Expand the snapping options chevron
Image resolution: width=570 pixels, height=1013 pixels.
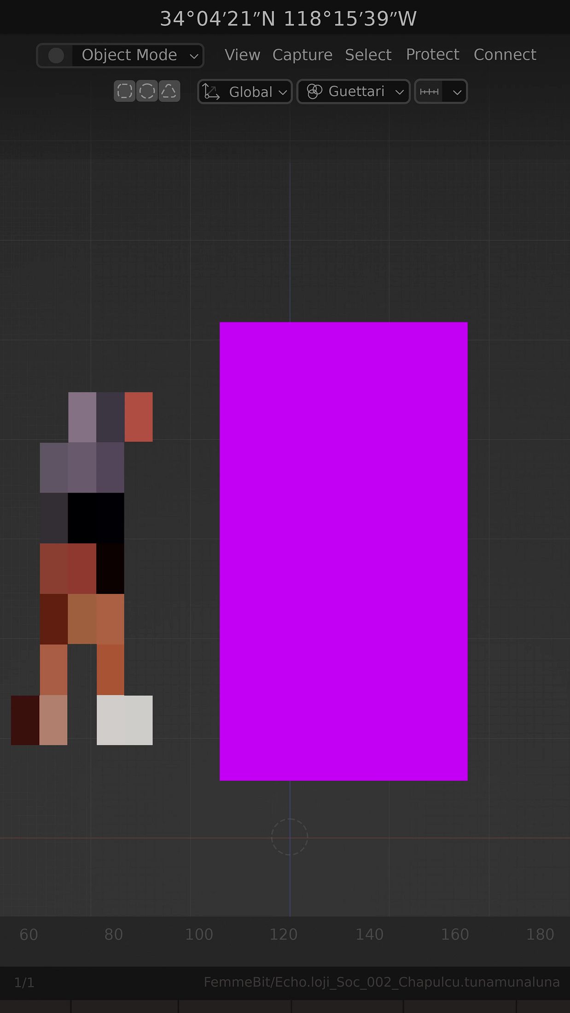coord(456,92)
